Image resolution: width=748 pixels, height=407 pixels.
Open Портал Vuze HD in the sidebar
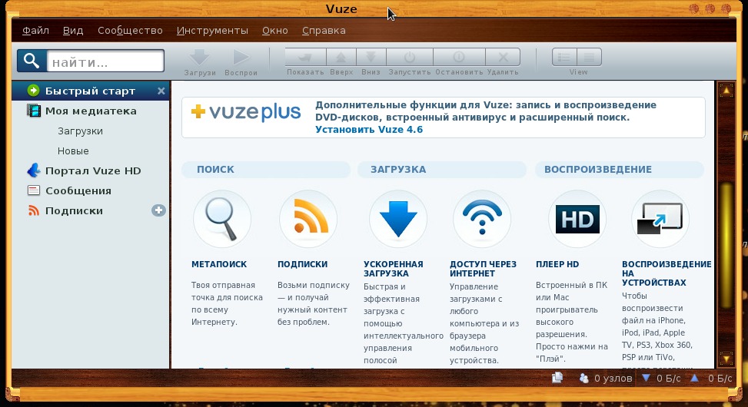[x=90, y=170]
